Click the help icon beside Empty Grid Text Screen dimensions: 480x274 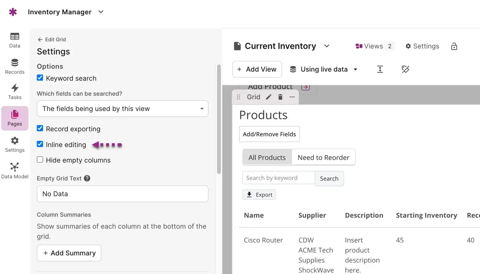[87, 178]
